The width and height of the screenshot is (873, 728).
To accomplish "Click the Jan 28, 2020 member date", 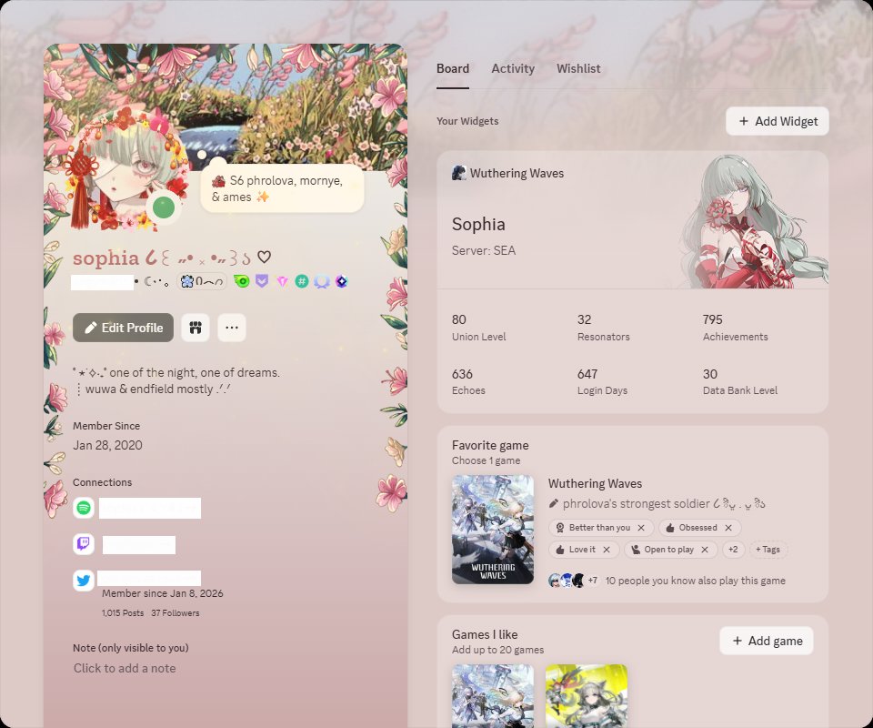I will 107,445.
